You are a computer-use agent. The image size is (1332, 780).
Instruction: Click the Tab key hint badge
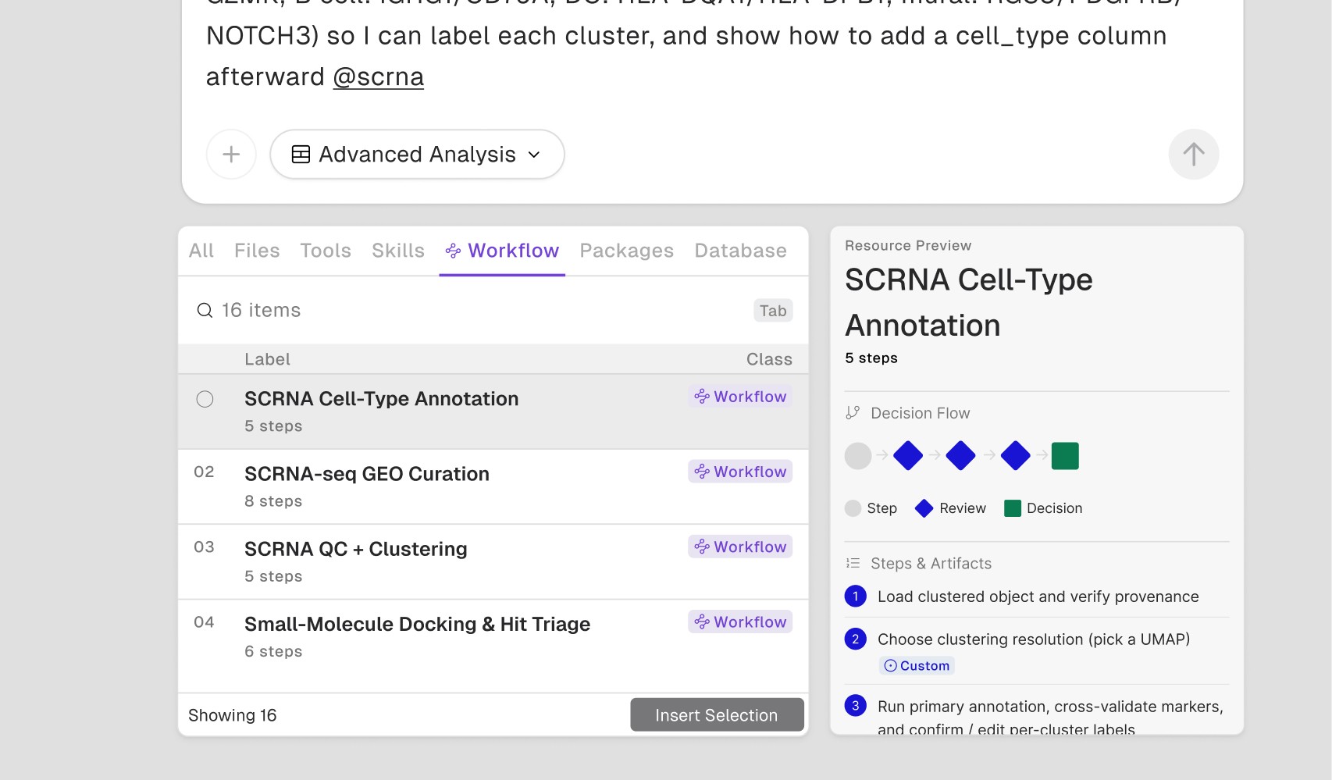[773, 311]
